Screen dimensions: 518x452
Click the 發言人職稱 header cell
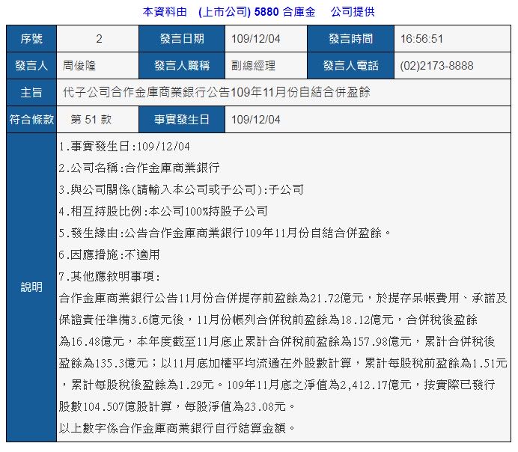tap(182, 65)
